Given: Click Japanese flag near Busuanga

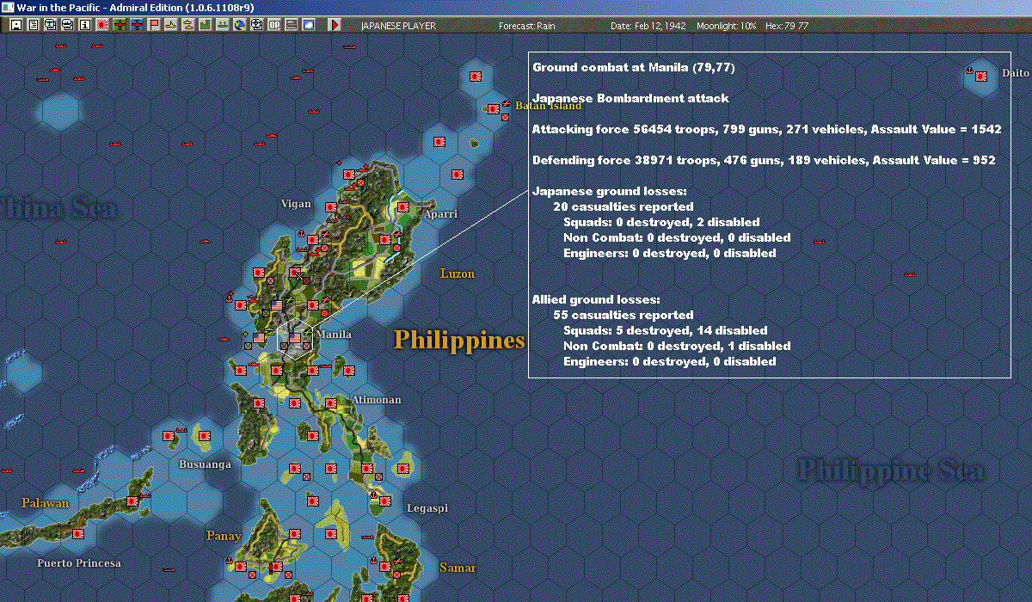Looking at the screenshot, I should tap(205, 436).
